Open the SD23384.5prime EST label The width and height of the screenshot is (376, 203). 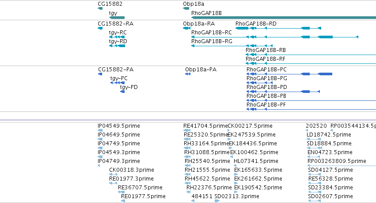coord(330,188)
